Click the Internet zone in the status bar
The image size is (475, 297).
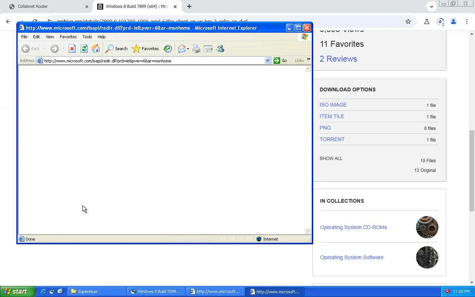(x=267, y=239)
